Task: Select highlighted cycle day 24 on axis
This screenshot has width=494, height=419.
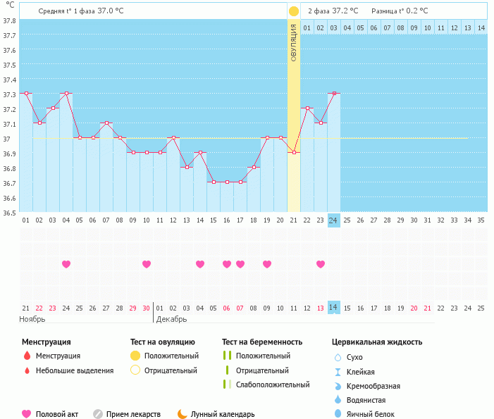Action: (333, 220)
